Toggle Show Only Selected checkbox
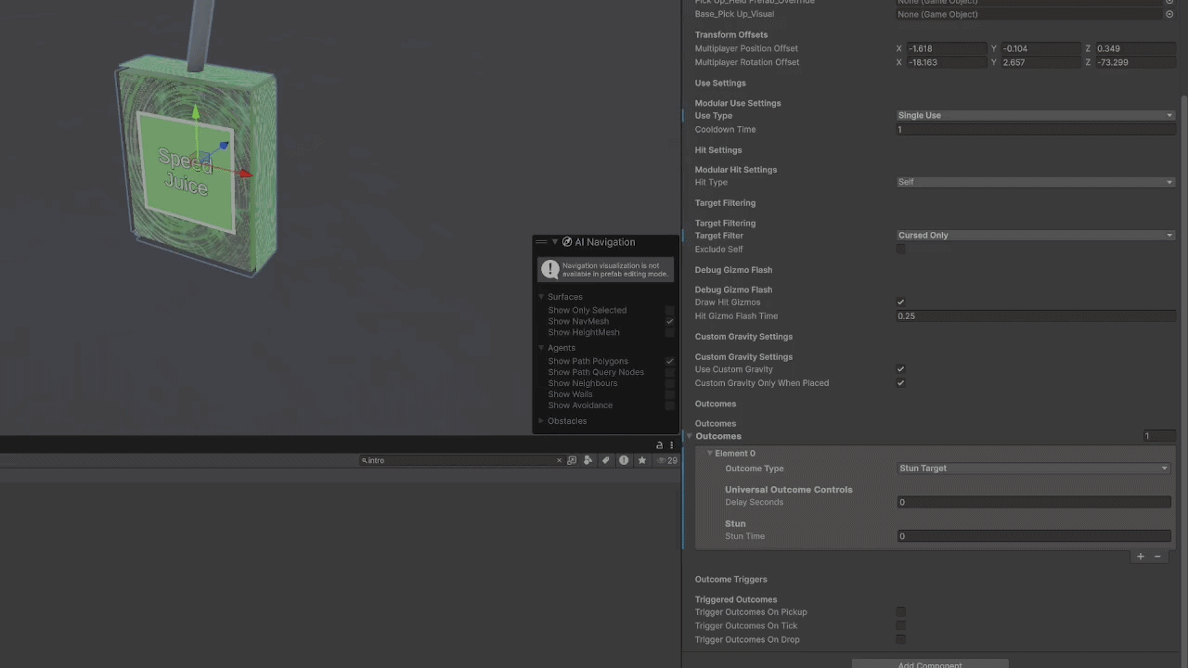This screenshot has width=1188, height=668. pyautogui.click(x=669, y=310)
